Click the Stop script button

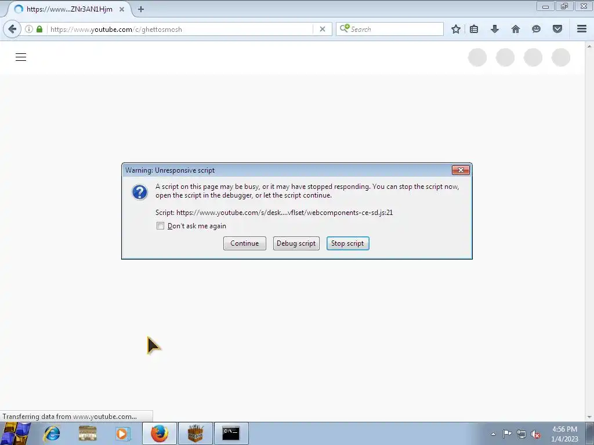click(x=348, y=243)
